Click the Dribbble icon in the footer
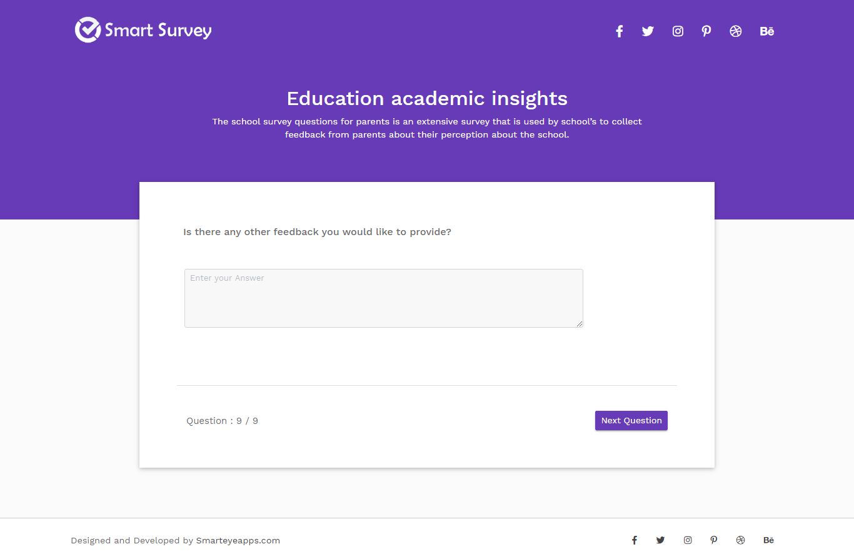The height and width of the screenshot is (559, 854). click(741, 540)
